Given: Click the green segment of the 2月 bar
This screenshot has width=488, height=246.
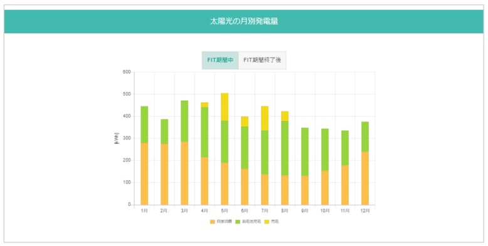Looking at the screenshot, I should tap(164, 131).
